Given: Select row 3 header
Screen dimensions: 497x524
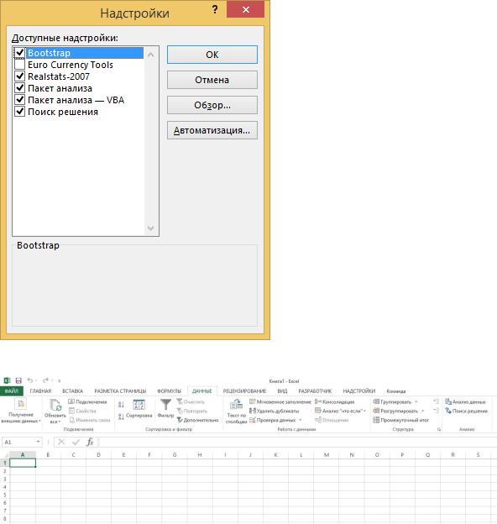Looking at the screenshot, I should click(x=5, y=479).
